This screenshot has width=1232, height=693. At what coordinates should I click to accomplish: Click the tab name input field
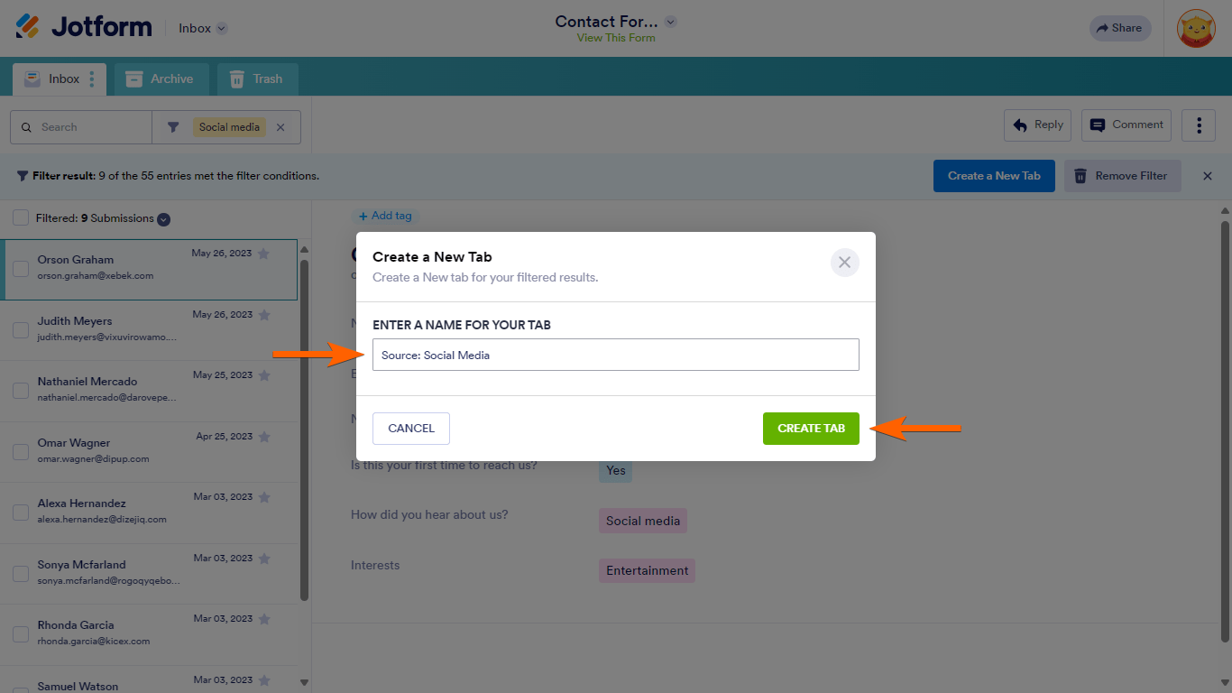(615, 355)
